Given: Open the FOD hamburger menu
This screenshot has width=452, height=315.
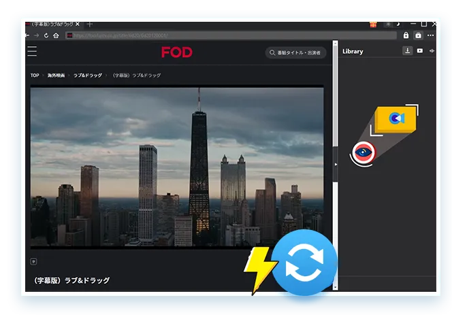Looking at the screenshot, I should click(32, 51).
